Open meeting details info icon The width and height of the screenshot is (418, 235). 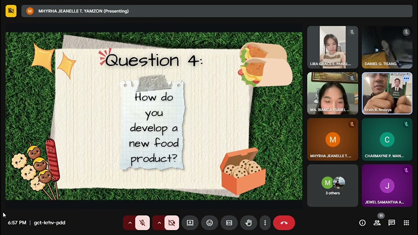(362, 223)
